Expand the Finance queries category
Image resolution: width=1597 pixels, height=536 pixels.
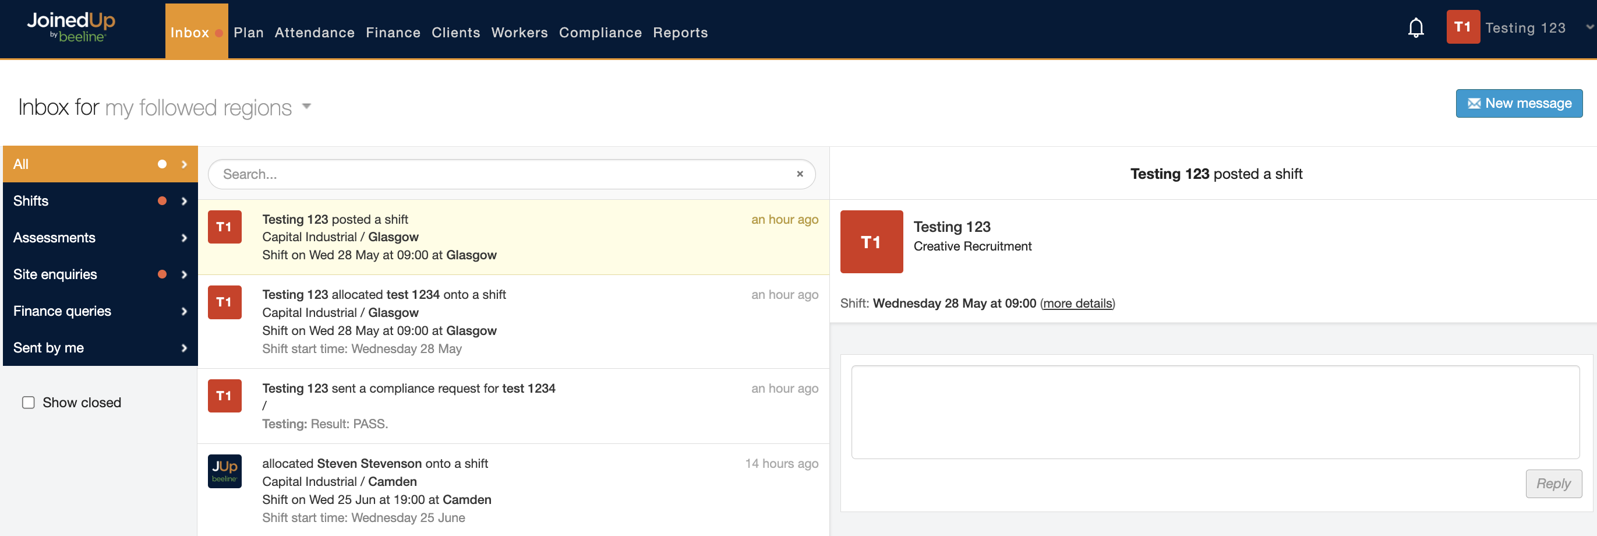coord(100,311)
